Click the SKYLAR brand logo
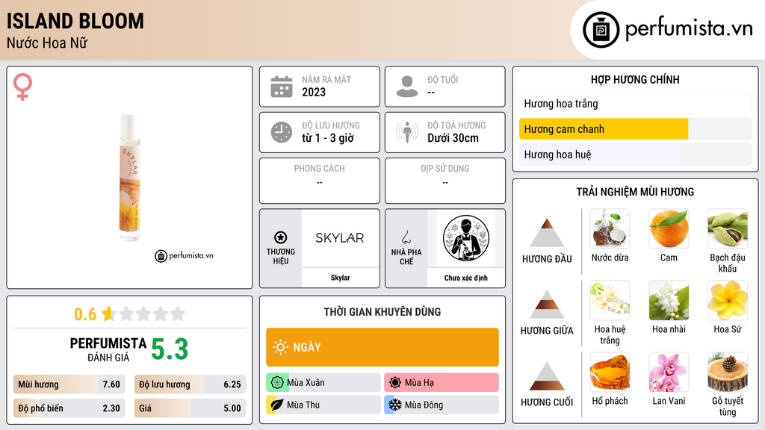This screenshot has height=430, width=765. [x=340, y=238]
